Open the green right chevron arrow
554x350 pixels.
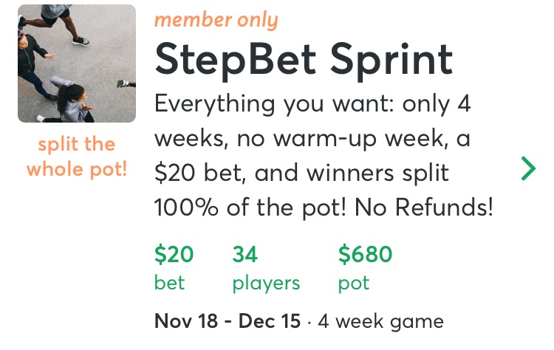point(528,168)
